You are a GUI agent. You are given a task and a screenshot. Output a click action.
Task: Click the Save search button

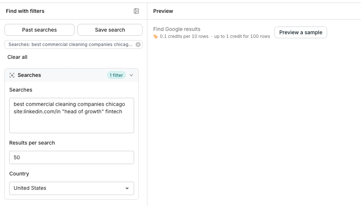[110, 30]
